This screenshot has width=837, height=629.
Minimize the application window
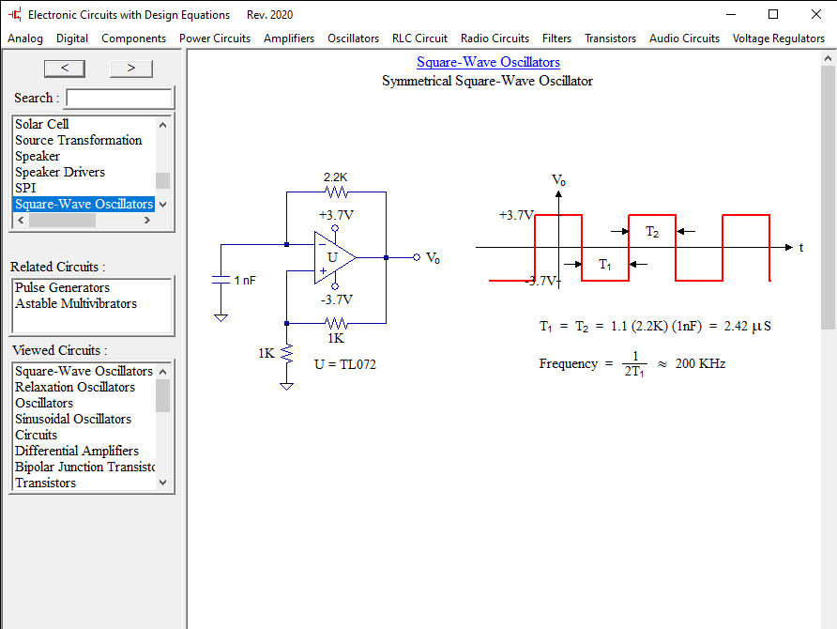point(731,14)
